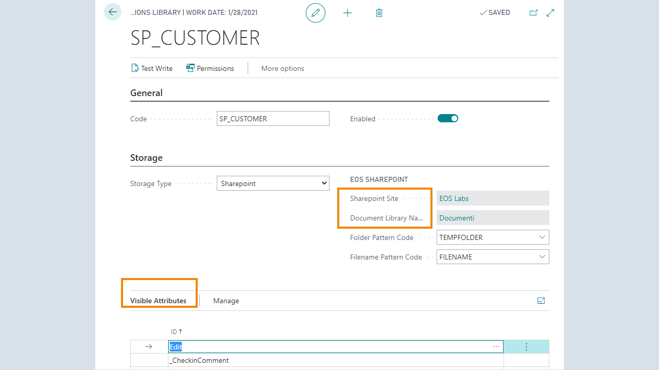Open row options for Edit row
The width and height of the screenshot is (659, 370).
[x=526, y=347]
